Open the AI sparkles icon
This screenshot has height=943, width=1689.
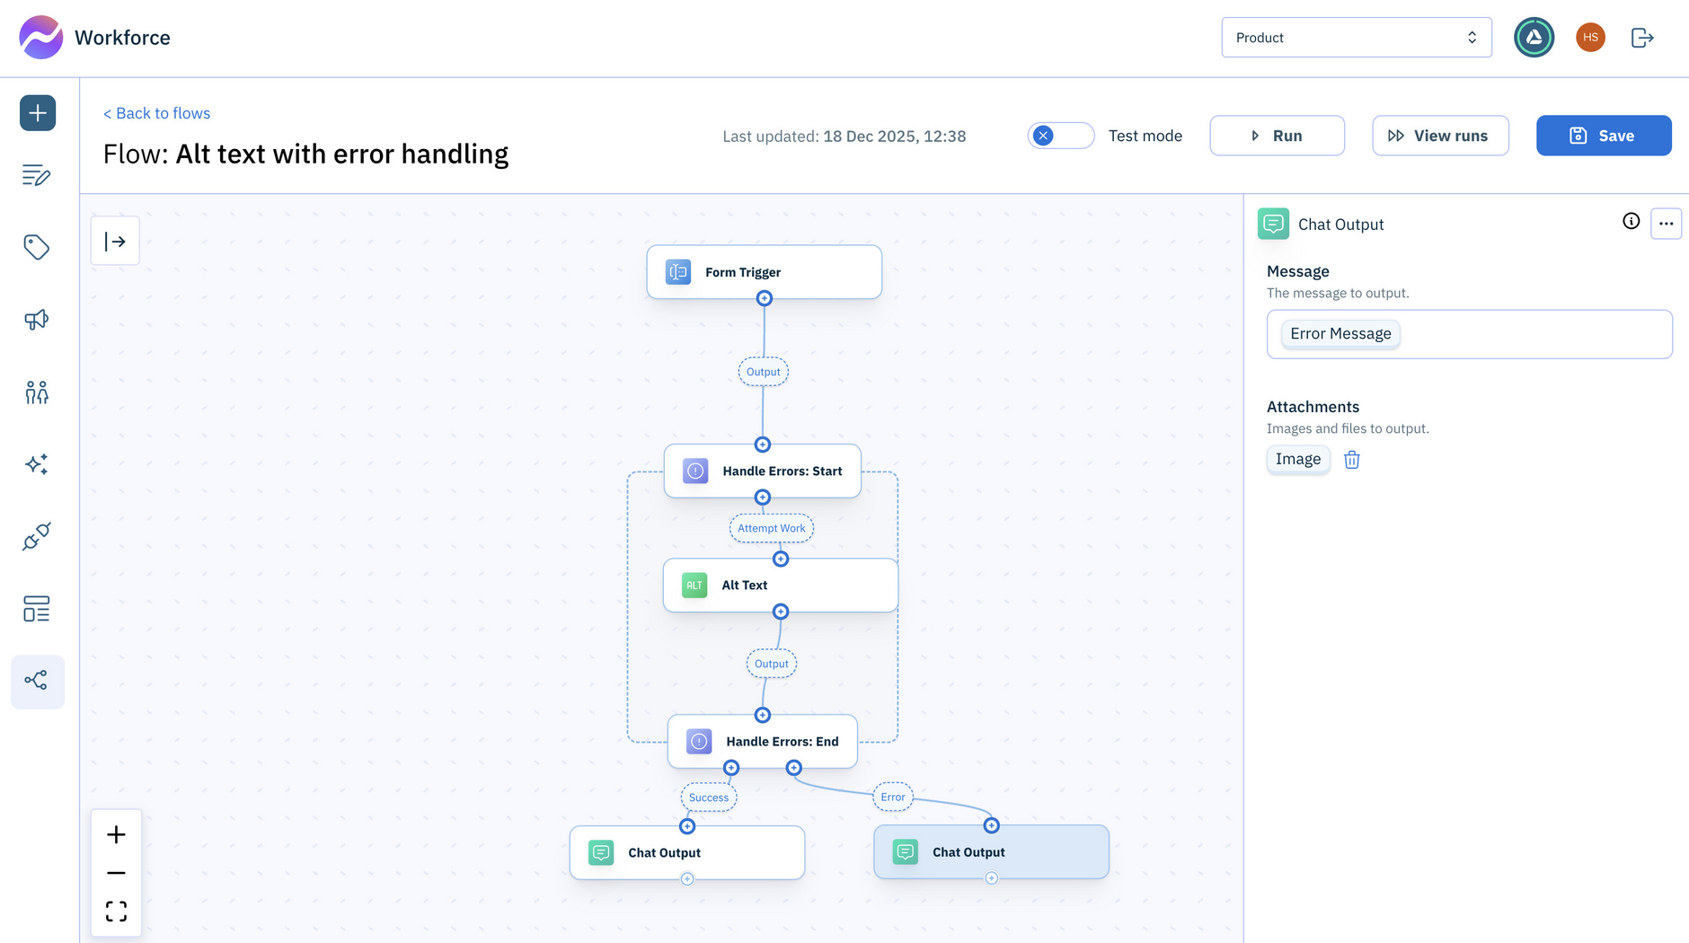(x=37, y=464)
